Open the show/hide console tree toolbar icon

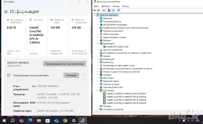(x=104, y=10)
